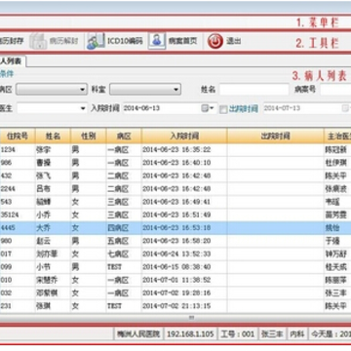The image size is (351, 351).
Task: Expand the 科室 dropdown
Action: pos(145,89)
